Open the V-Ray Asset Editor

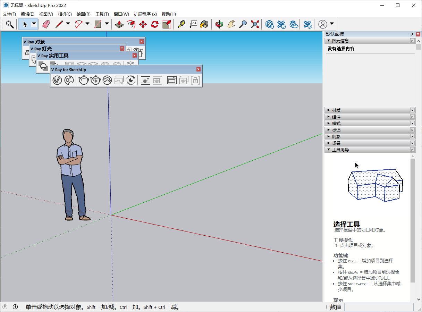(58, 80)
